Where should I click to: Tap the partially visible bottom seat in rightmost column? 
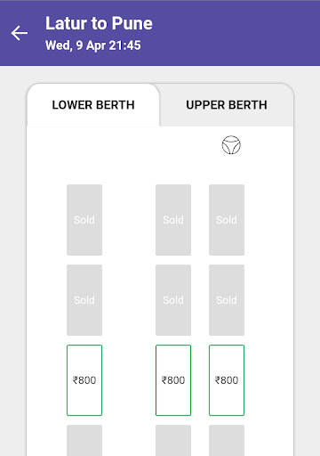click(x=227, y=441)
